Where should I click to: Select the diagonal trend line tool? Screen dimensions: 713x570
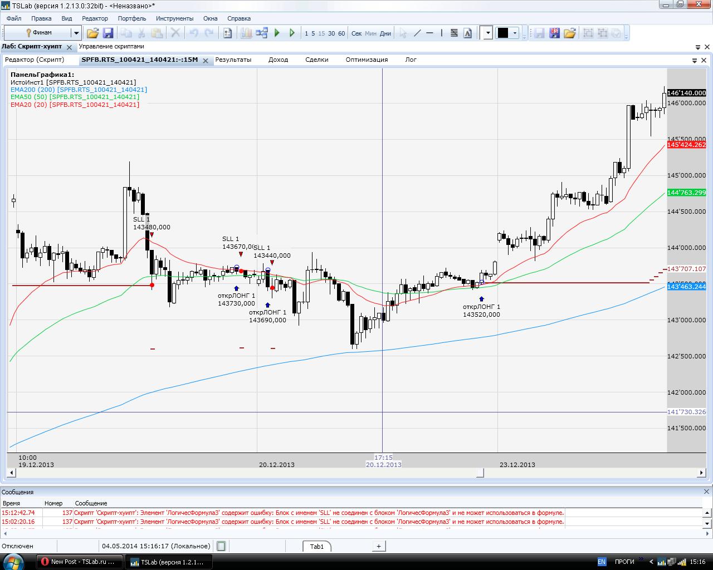417,33
